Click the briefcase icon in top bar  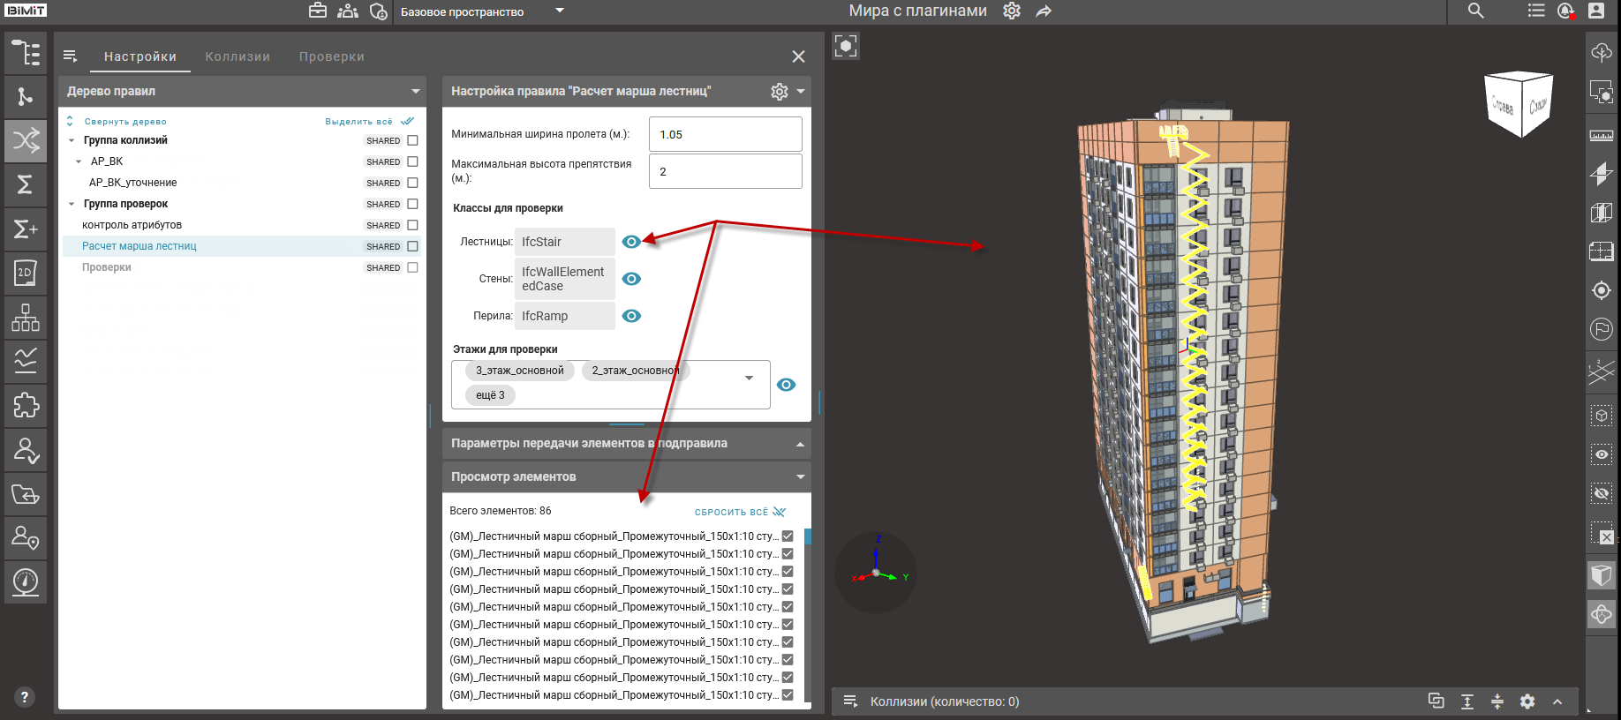[x=318, y=11]
